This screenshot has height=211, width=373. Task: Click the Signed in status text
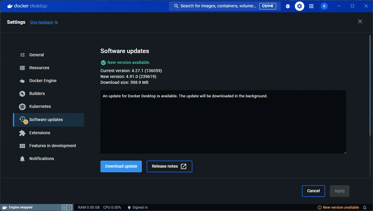coord(140,207)
